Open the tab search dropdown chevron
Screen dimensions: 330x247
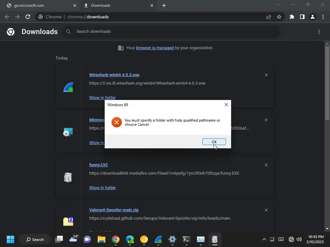[x=278, y=5]
